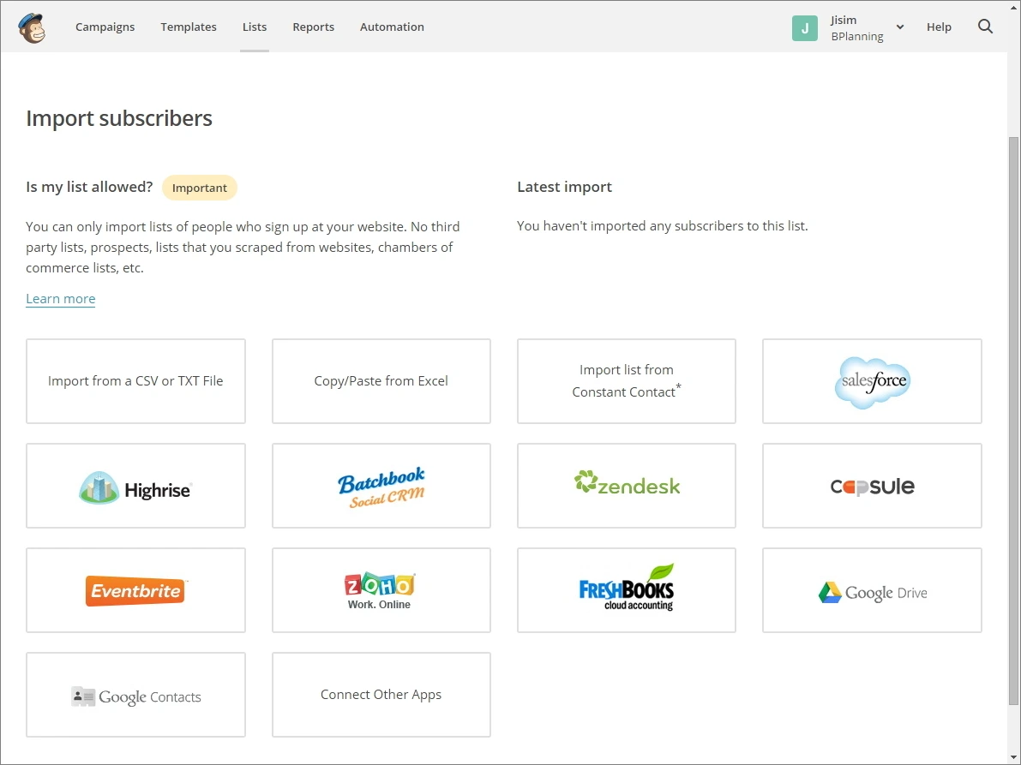Open the Campaigns menu

coord(105,27)
